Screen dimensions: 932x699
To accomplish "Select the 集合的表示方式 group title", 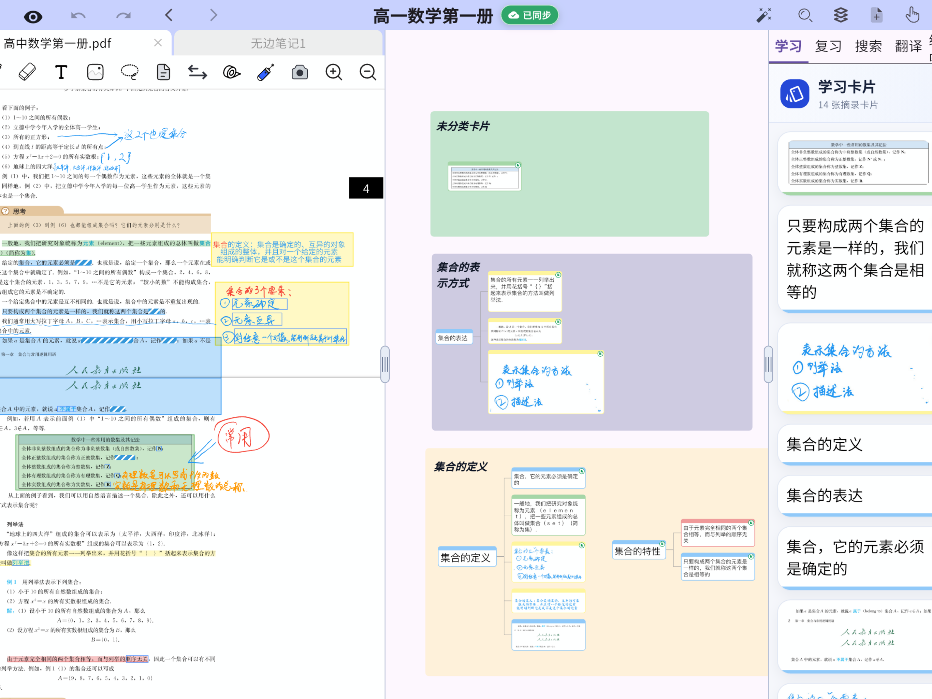I will pyautogui.click(x=458, y=275).
